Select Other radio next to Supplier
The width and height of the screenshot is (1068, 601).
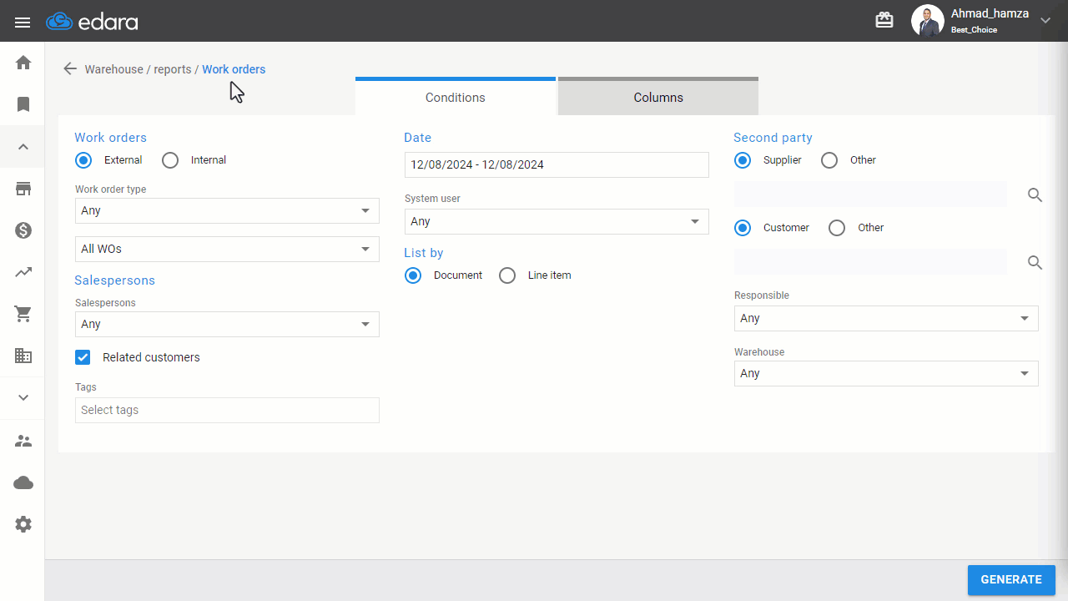829,160
